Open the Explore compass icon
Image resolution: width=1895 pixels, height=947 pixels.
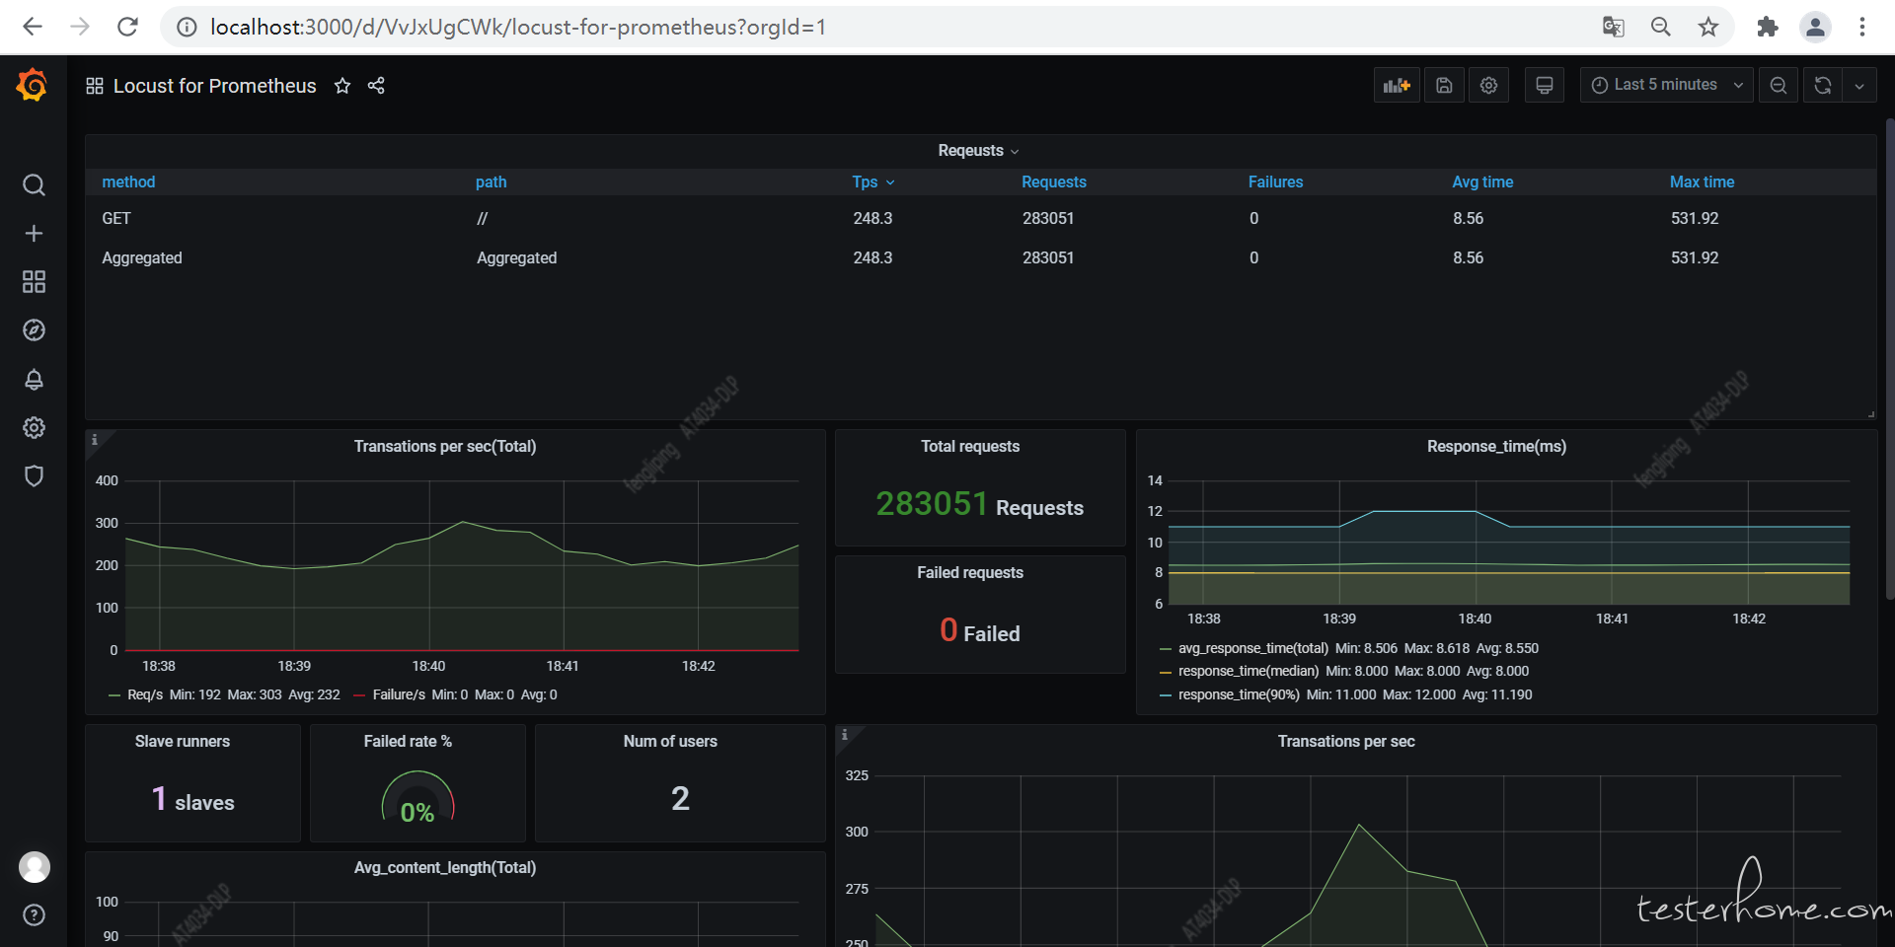pos(34,330)
